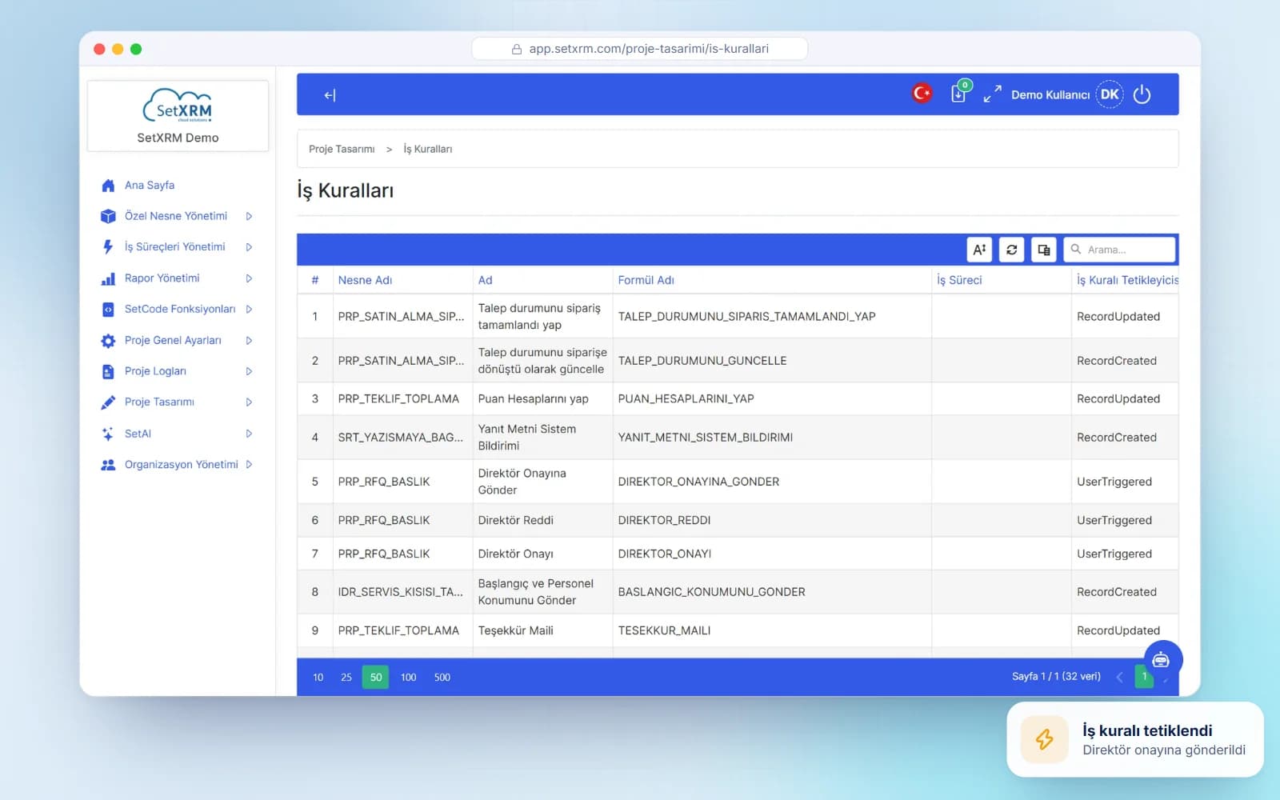This screenshot has height=800, width=1280.
Task: Open İş Süreçleri Yönetimi menu item
Action: [x=174, y=246]
